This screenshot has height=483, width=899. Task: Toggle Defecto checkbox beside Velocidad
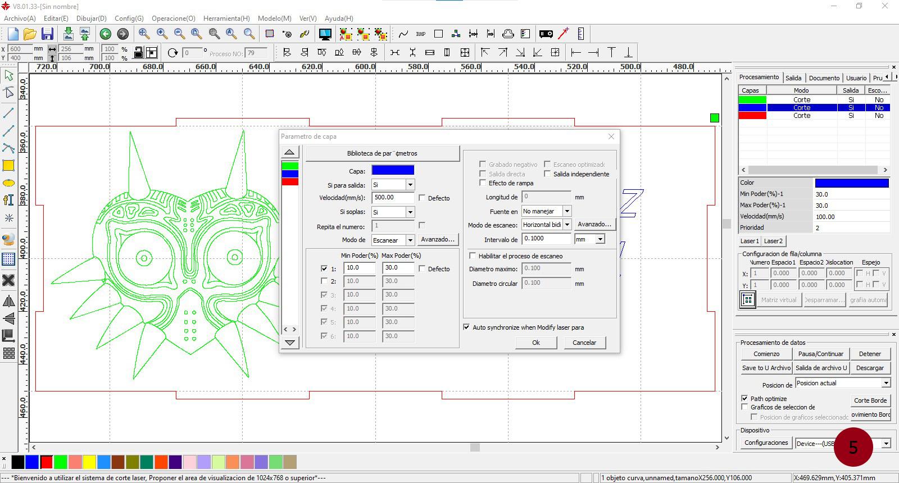[422, 198]
